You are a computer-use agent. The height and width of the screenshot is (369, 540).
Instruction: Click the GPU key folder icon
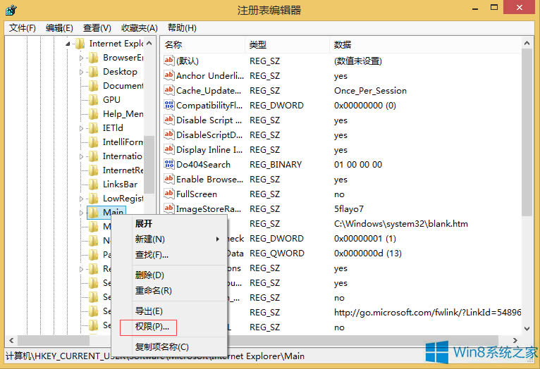click(x=93, y=100)
